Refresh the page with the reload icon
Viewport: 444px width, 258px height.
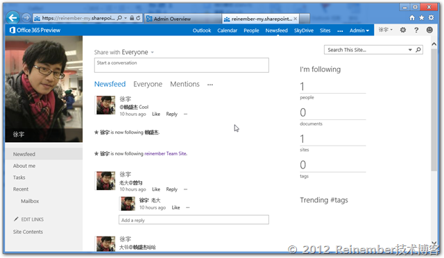[x=138, y=18]
